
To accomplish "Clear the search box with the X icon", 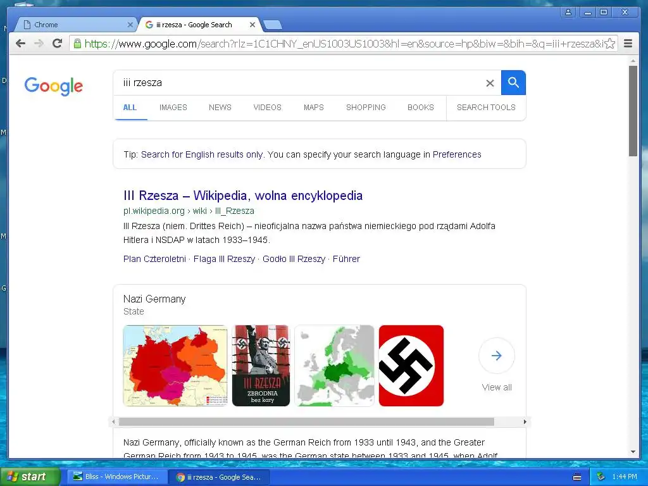I will [490, 83].
